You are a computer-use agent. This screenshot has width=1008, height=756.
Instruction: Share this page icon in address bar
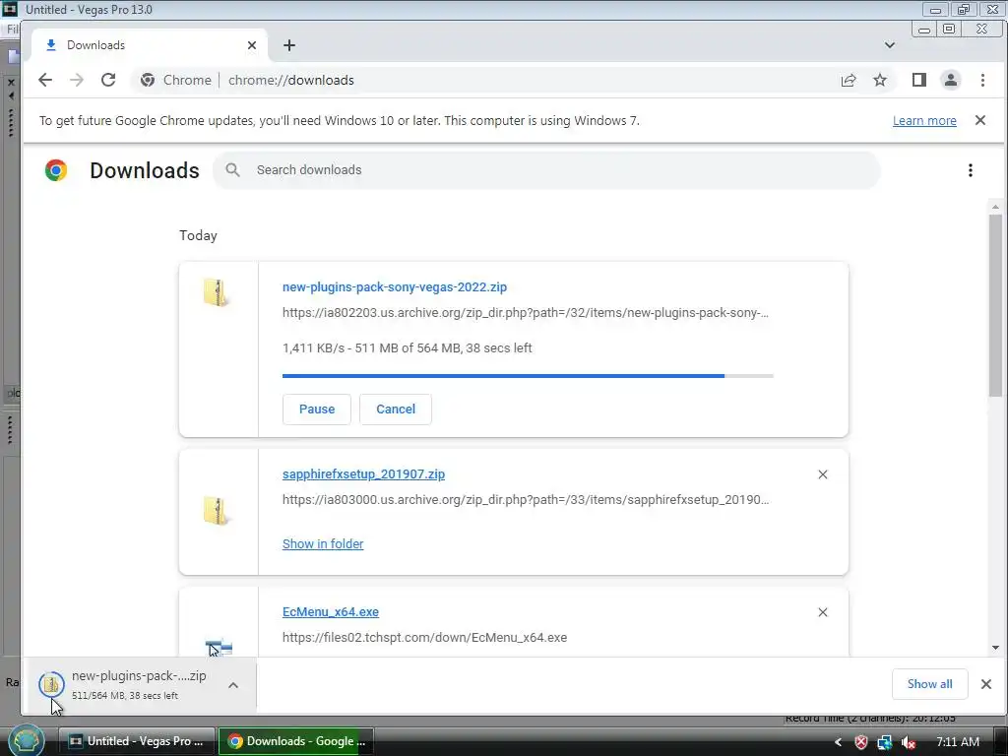[x=849, y=80]
